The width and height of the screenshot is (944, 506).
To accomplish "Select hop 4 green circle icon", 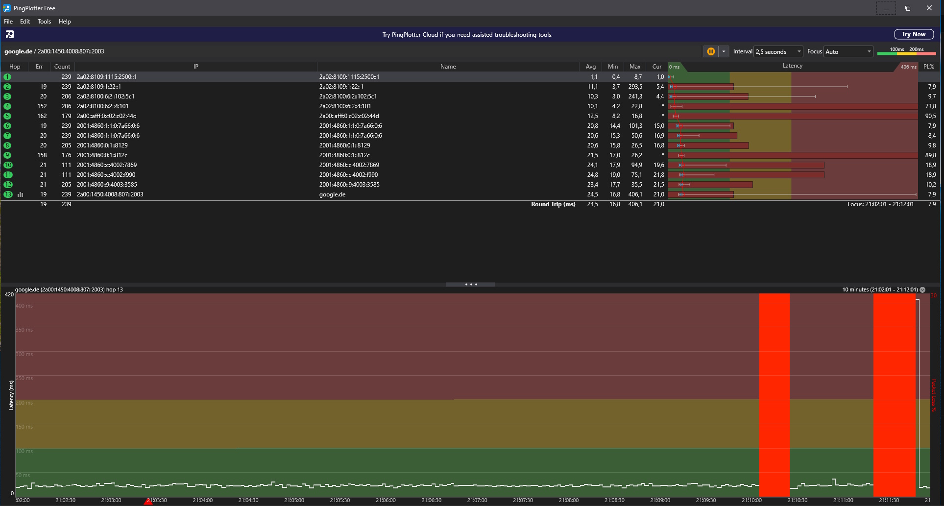I will (7, 106).
